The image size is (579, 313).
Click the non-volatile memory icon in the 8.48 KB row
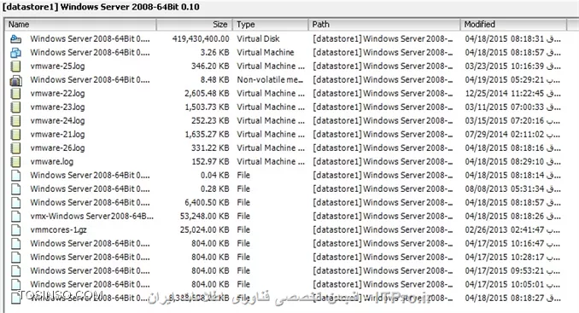click(x=15, y=79)
